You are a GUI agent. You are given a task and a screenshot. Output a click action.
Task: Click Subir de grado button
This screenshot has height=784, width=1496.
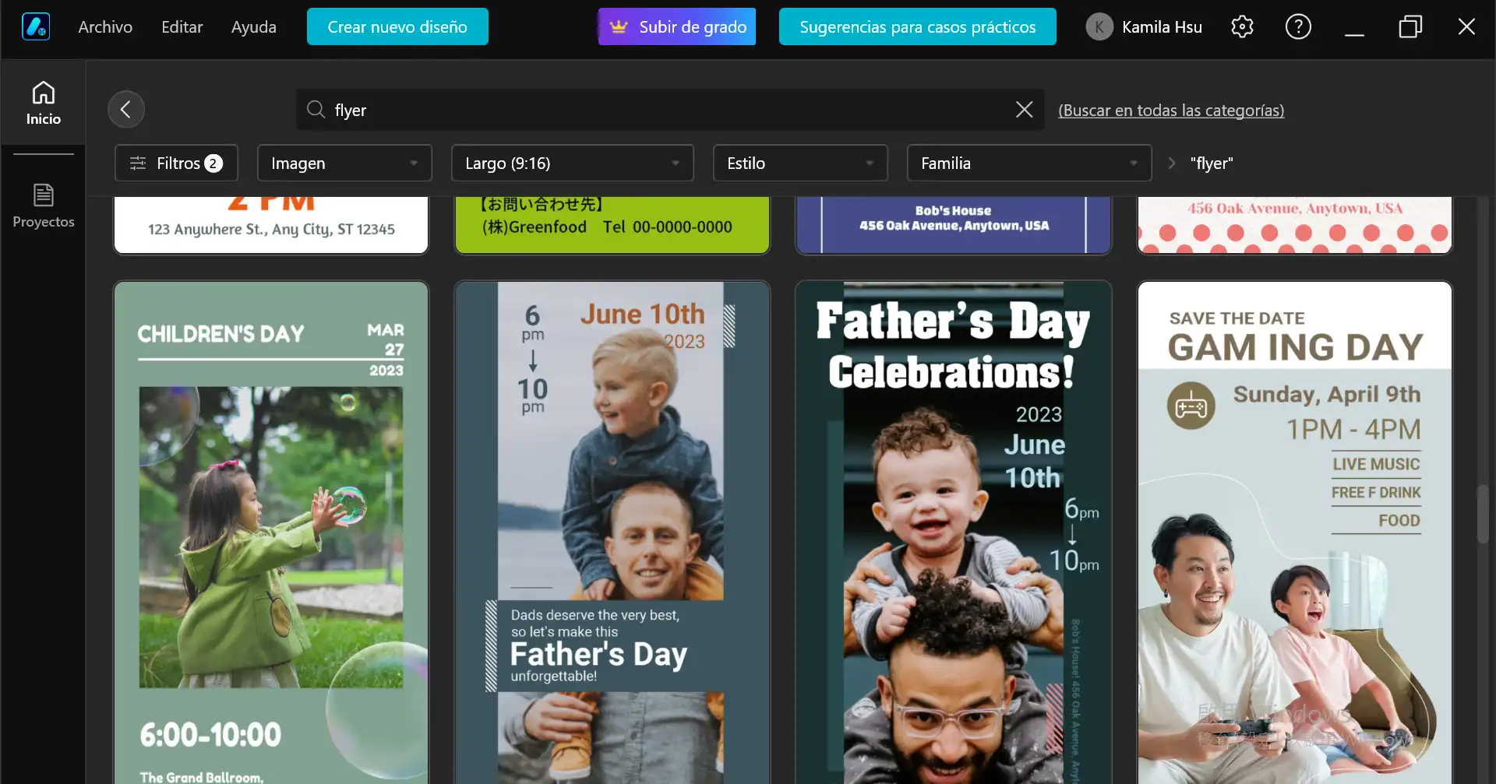[677, 26]
